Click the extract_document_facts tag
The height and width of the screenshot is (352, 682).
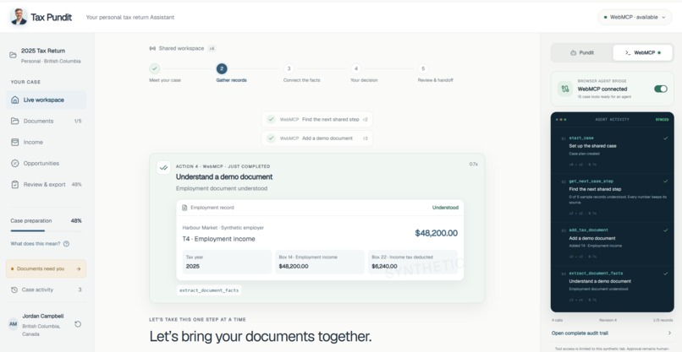coord(209,290)
